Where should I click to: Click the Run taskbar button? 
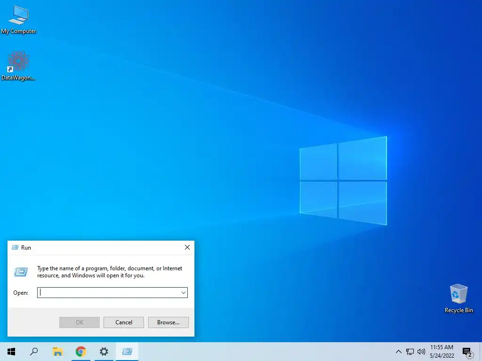point(127,352)
